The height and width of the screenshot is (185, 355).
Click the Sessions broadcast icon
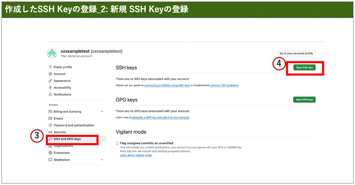50,132
